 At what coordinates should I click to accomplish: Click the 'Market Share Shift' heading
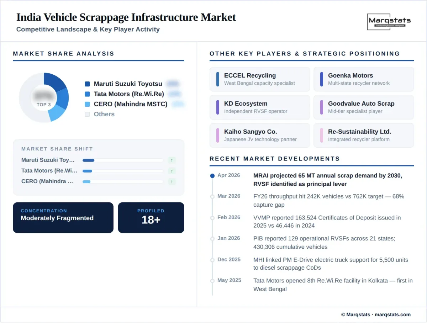pyautogui.click(x=57, y=149)
